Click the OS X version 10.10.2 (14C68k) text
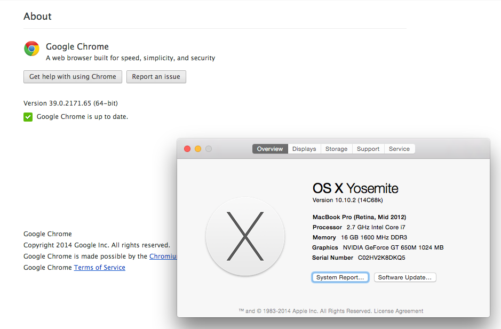The height and width of the screenshot is (329, 501). [x=348, y=200]
